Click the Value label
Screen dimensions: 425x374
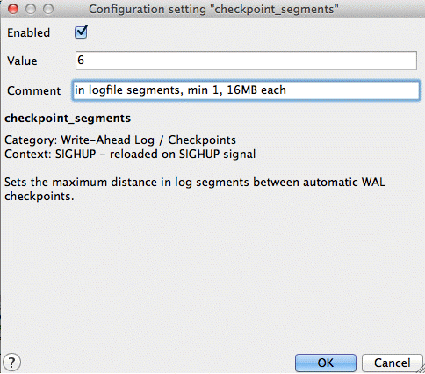pyautogui.click(x=22, y=61)
